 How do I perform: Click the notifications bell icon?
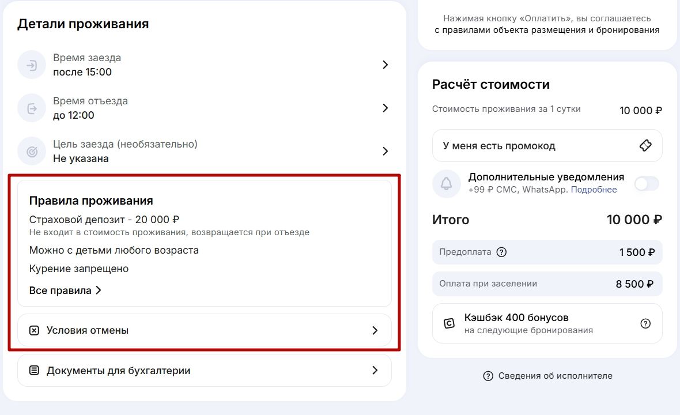coord(447,184)
